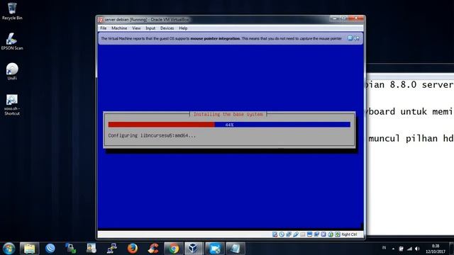The image size is (454, 255).
Task: Open the network computers app in taskbar
Action: [x=112, y=249]
